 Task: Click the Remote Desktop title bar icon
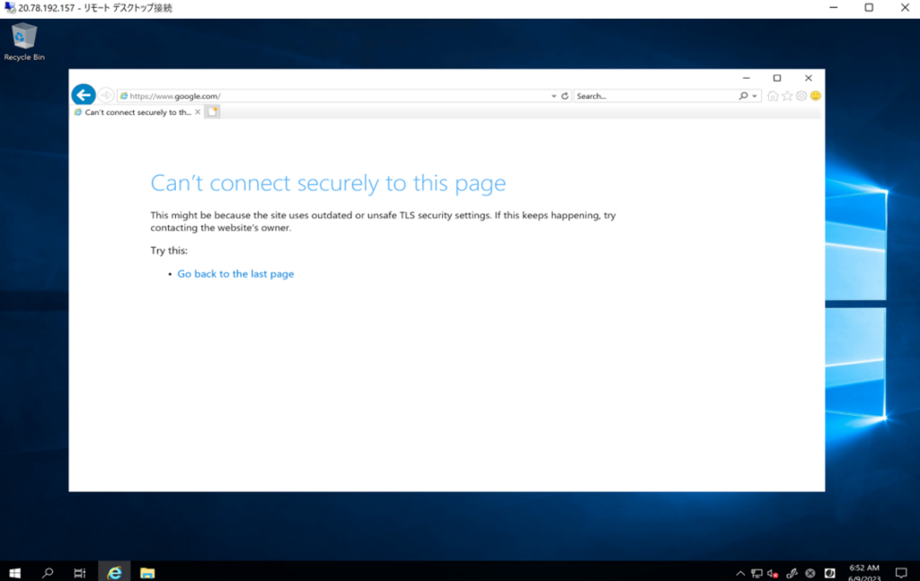coord(9,7)
